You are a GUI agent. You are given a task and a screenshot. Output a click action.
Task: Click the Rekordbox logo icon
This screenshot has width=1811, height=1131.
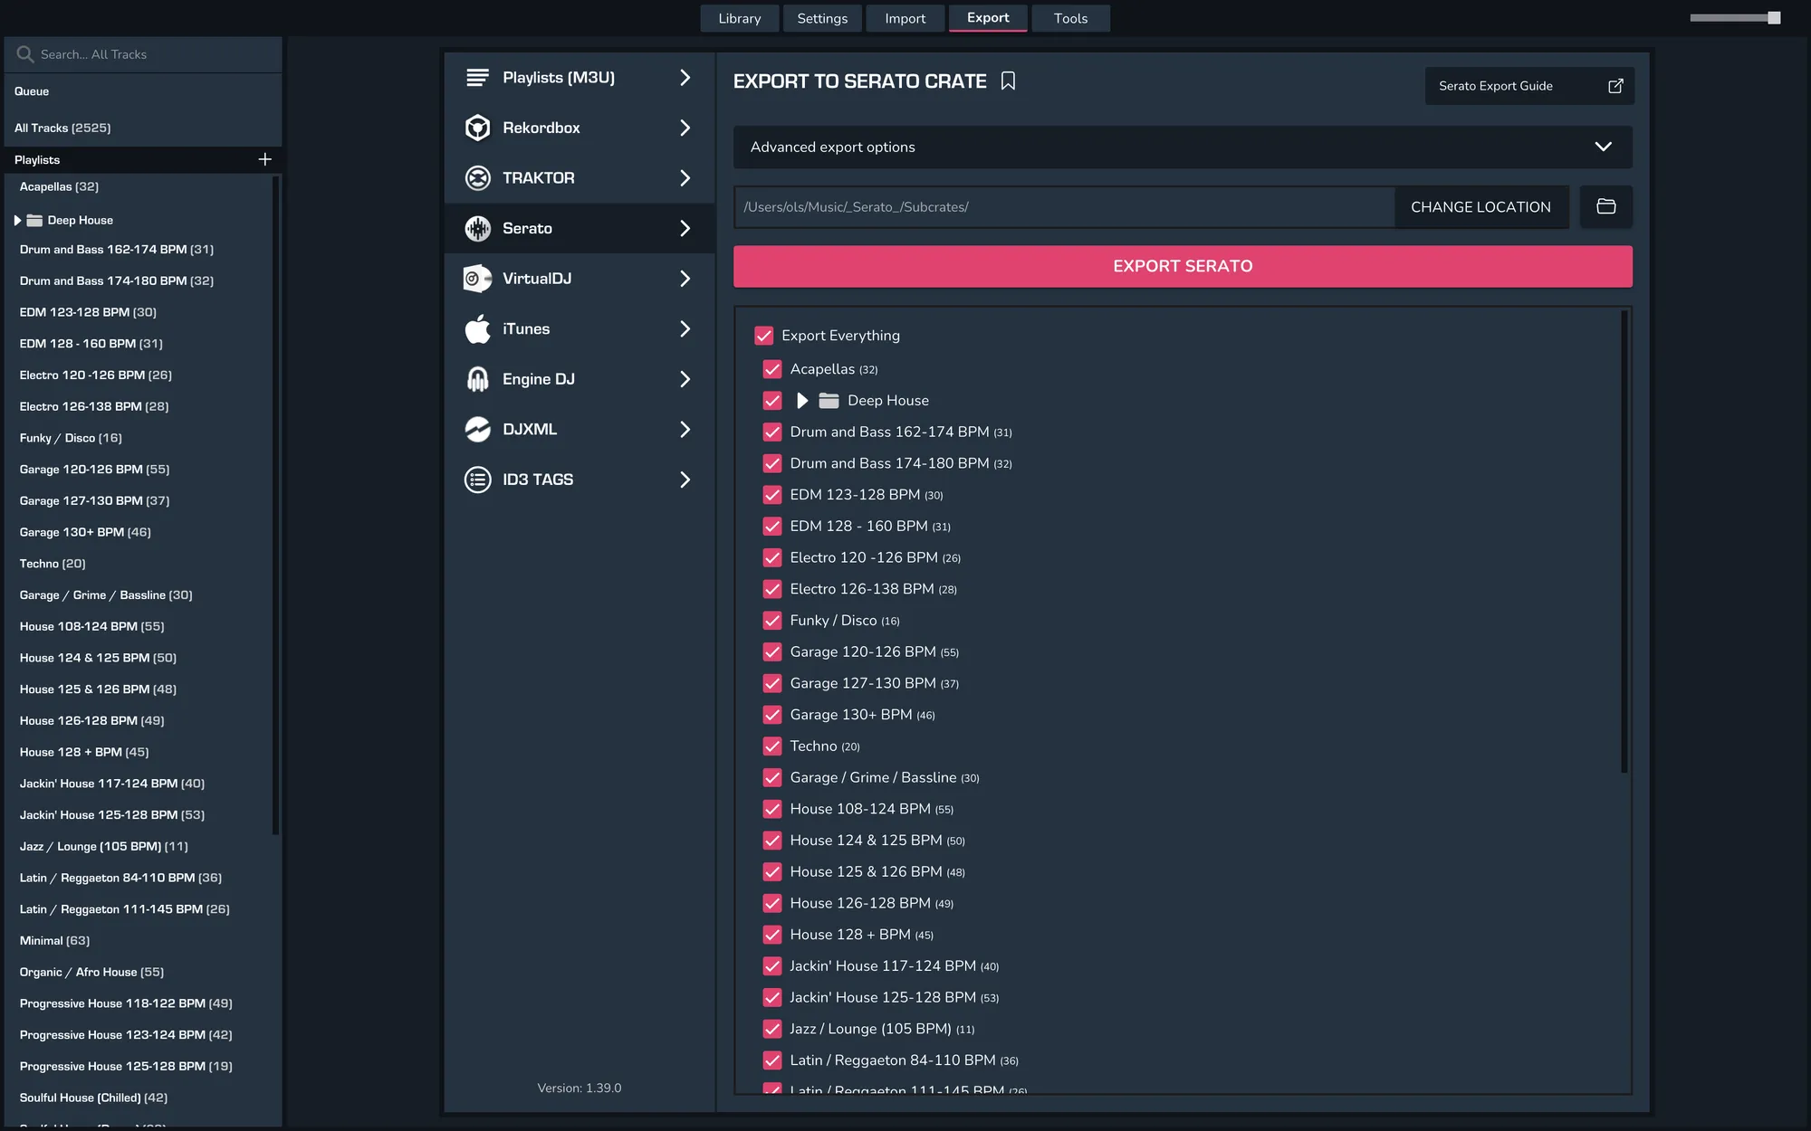(x=477, y=128)
